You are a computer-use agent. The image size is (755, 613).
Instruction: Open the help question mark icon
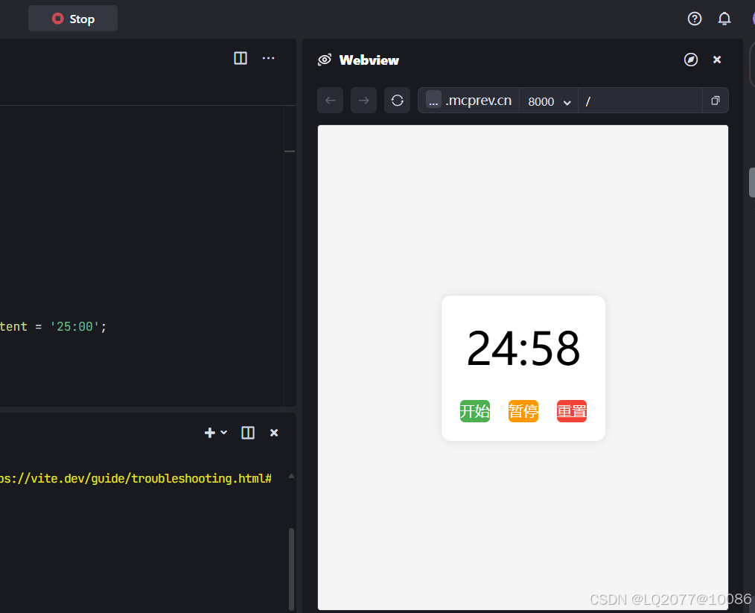pyautogui.click(x=695, y=19)
